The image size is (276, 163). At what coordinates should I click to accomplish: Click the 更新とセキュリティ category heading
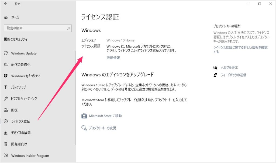[16, 39]
